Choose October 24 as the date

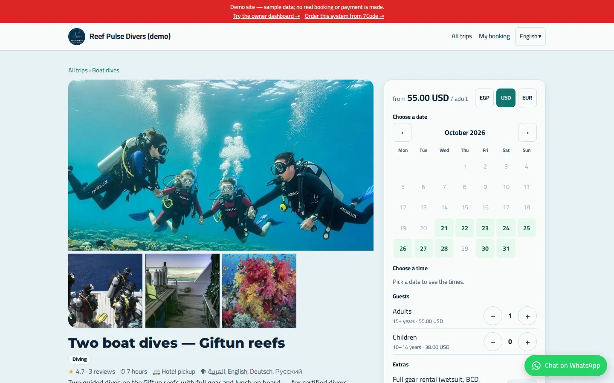(506, 228)
